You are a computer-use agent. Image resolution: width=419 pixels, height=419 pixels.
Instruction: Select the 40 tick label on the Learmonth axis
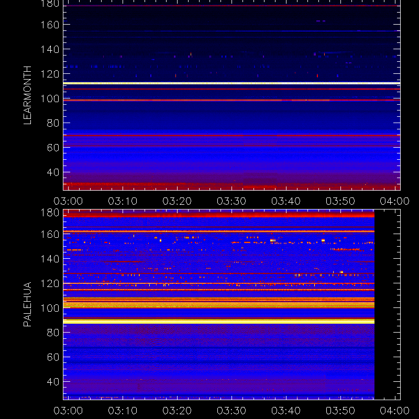(53, 172)
